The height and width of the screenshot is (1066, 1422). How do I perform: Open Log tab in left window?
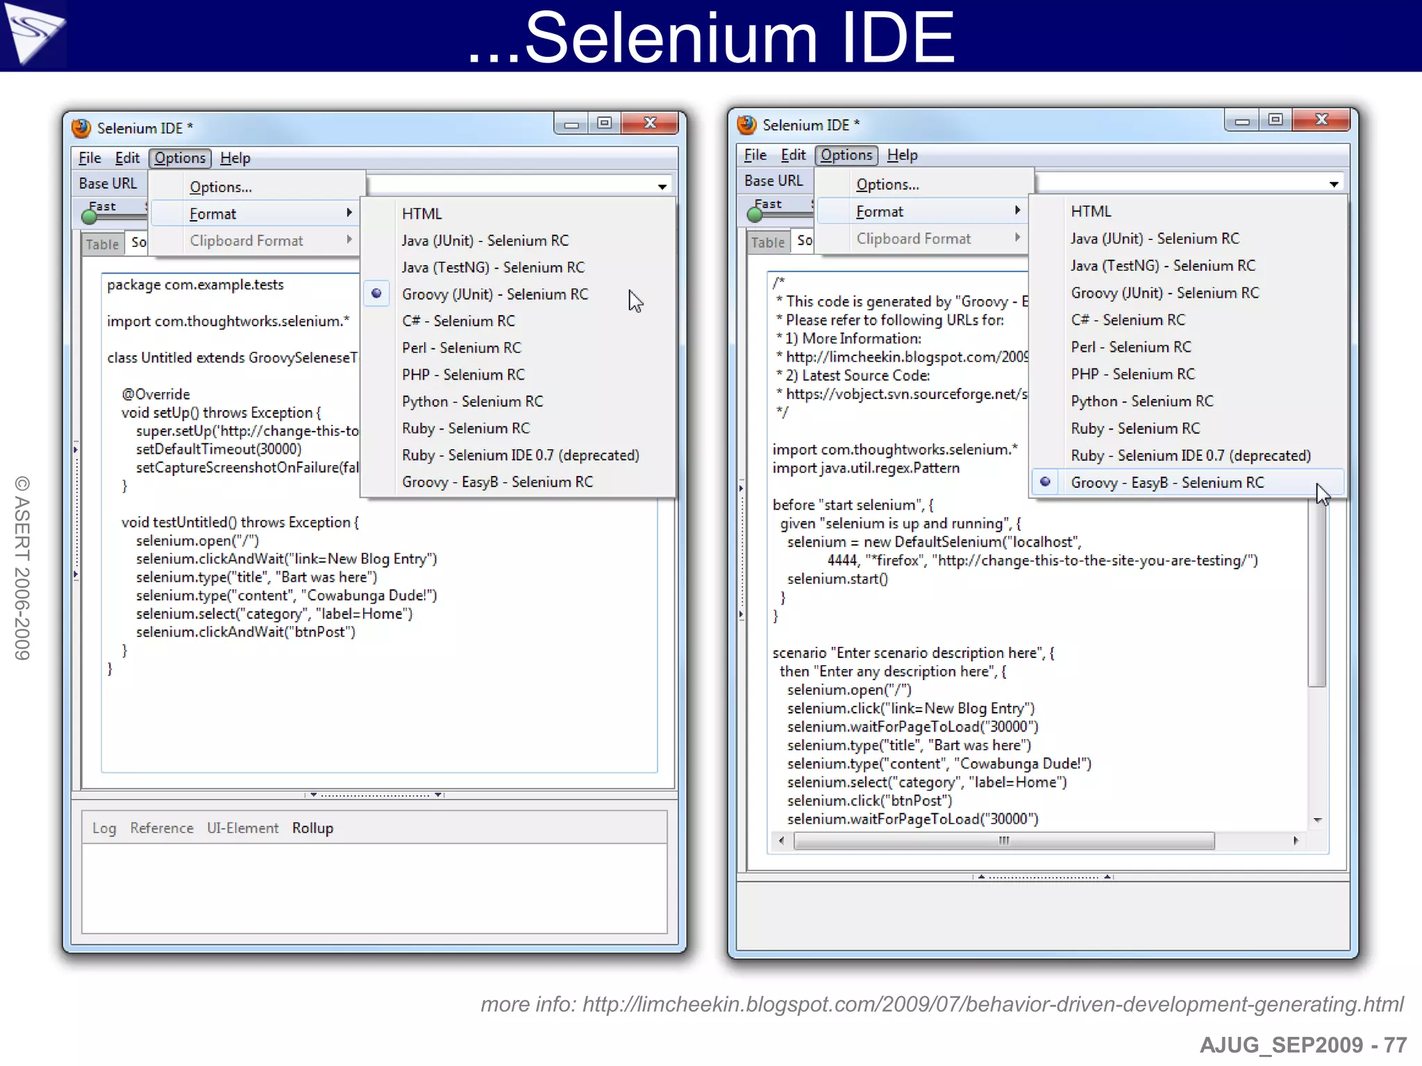tap(104, 828)
